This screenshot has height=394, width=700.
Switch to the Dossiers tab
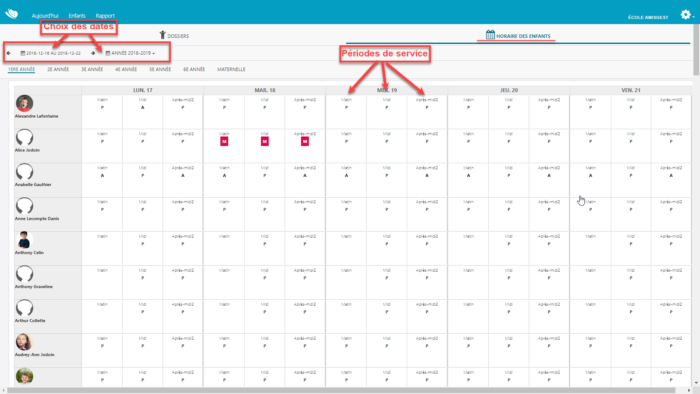(x=174, y=35)
